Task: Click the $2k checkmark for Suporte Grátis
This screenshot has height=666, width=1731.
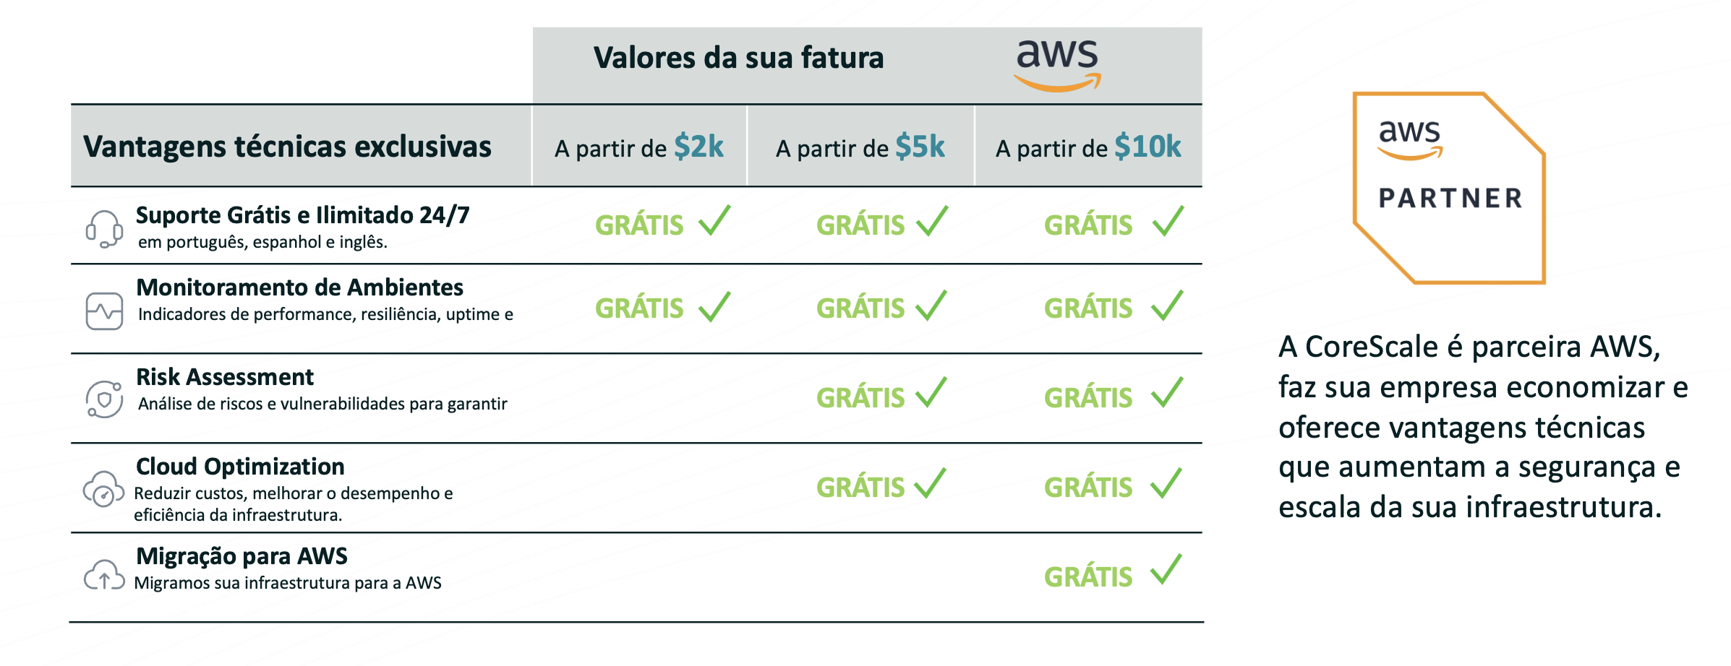Action: coord(714,221)
